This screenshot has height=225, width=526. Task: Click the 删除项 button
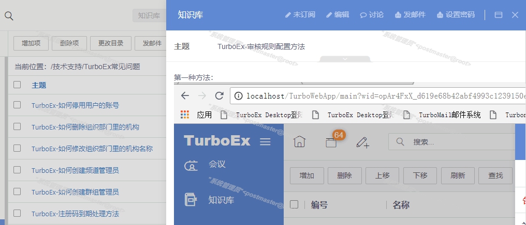tap(69, 43)
